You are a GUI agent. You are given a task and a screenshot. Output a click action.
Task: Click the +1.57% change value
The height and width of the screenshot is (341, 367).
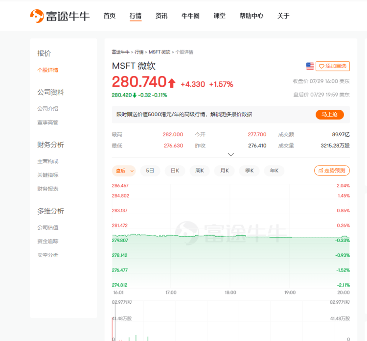[221, 84]
